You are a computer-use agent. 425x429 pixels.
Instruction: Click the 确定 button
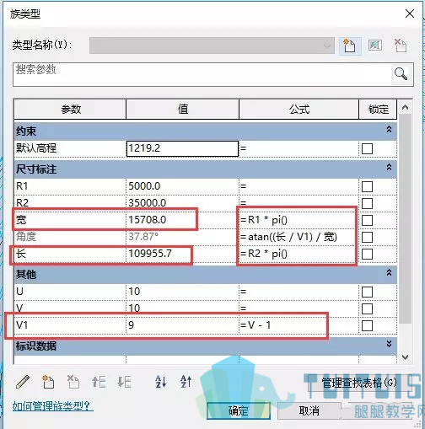[x=239, y=411]
